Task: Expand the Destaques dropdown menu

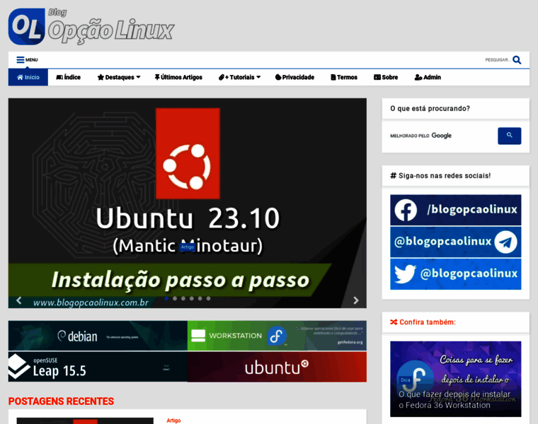Action: pyautogui.click(x=119, y=78)
